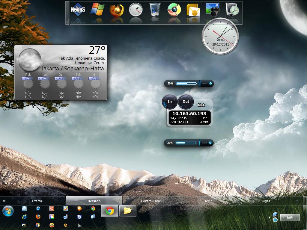This screenshot has height=230, width=307.
Task: Launch Internet Explorer from quick launch
Action: [x=24, y=217]
